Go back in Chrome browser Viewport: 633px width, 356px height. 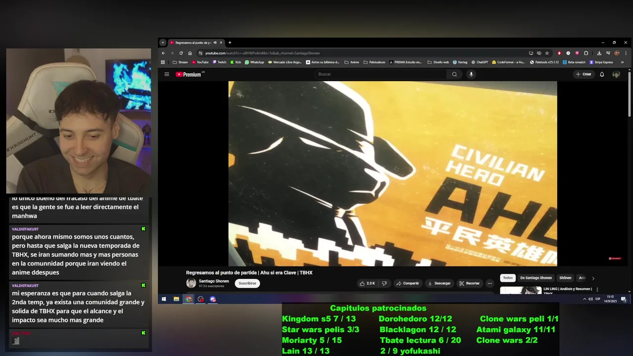coord(163,53)
